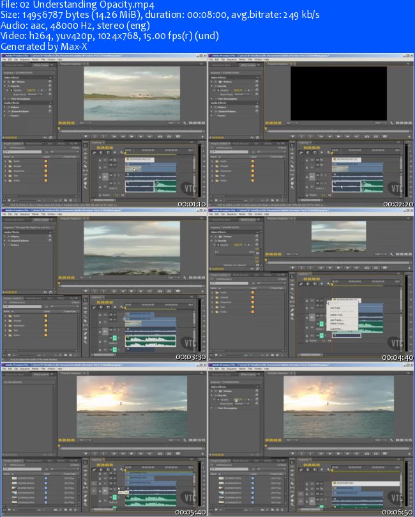Open Effect Controls tab in 00:01:10 frame

tap(41, 65)
